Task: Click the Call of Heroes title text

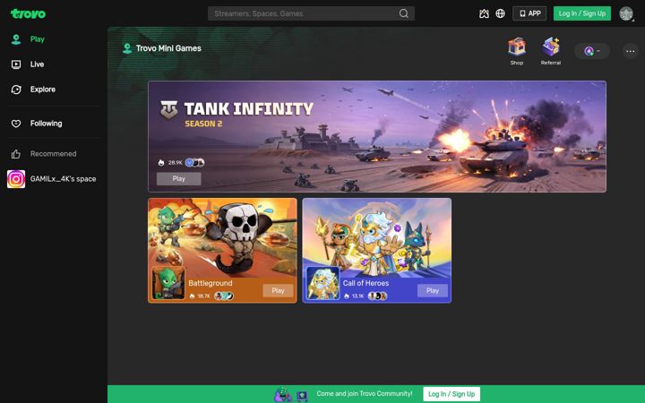Action: click(x=365, y=283)
